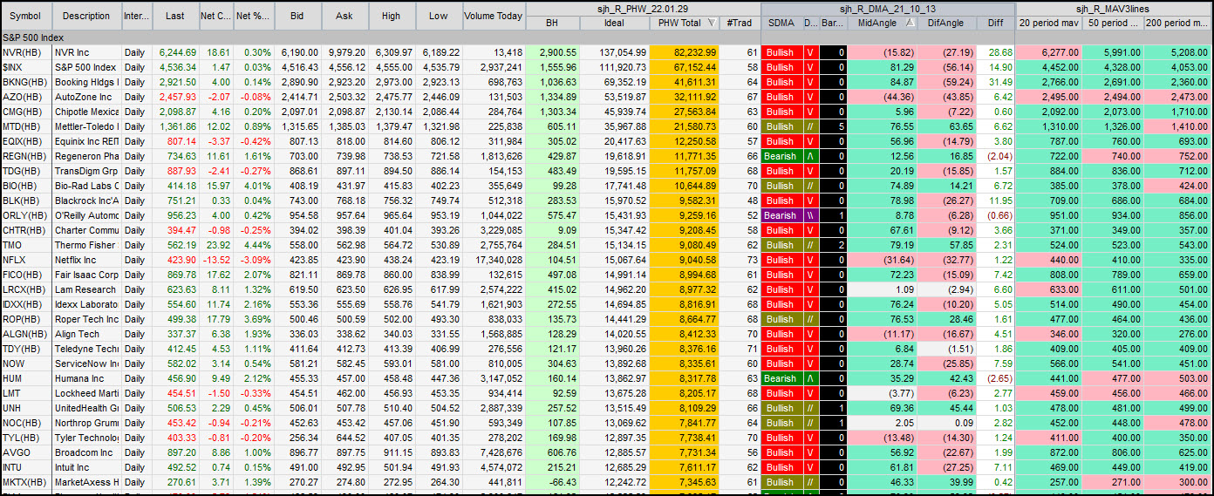Click the Ideal value 137,054.99
Screen dimensions: 1214x496
point(614,53)
